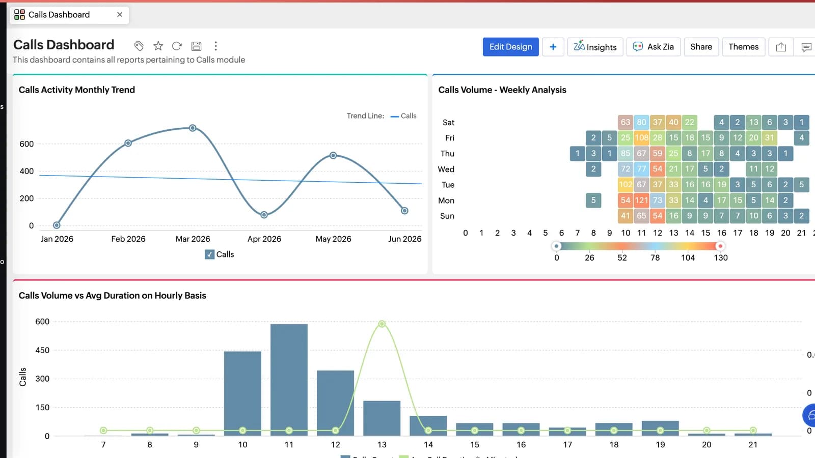Open the three-dot more options menu

[x=216, y=46]
